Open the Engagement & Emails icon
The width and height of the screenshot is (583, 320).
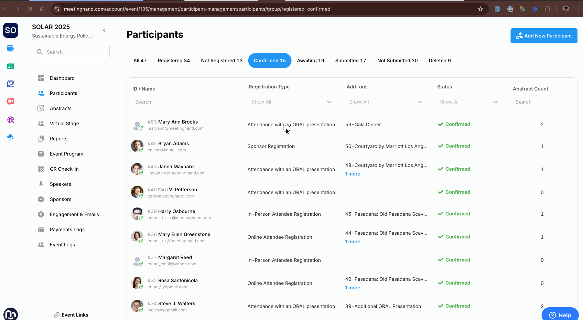tap(41, 214)
